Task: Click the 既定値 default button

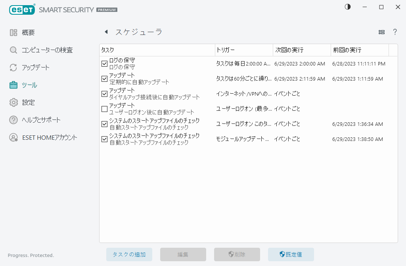Action: [291, 254]
